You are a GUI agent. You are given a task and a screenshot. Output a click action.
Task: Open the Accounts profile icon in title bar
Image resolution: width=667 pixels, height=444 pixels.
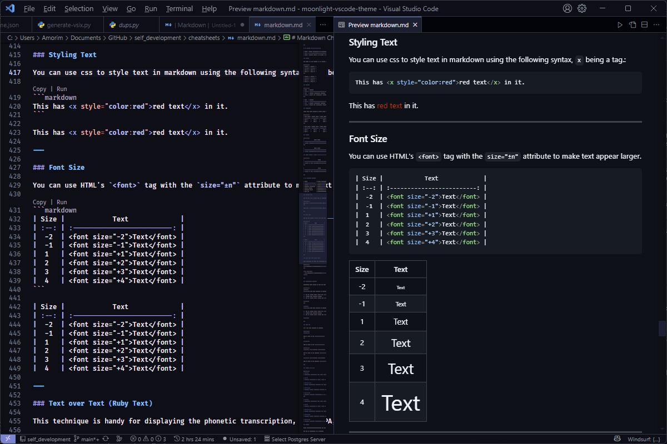pyautogui.click(x=568, y=8)
